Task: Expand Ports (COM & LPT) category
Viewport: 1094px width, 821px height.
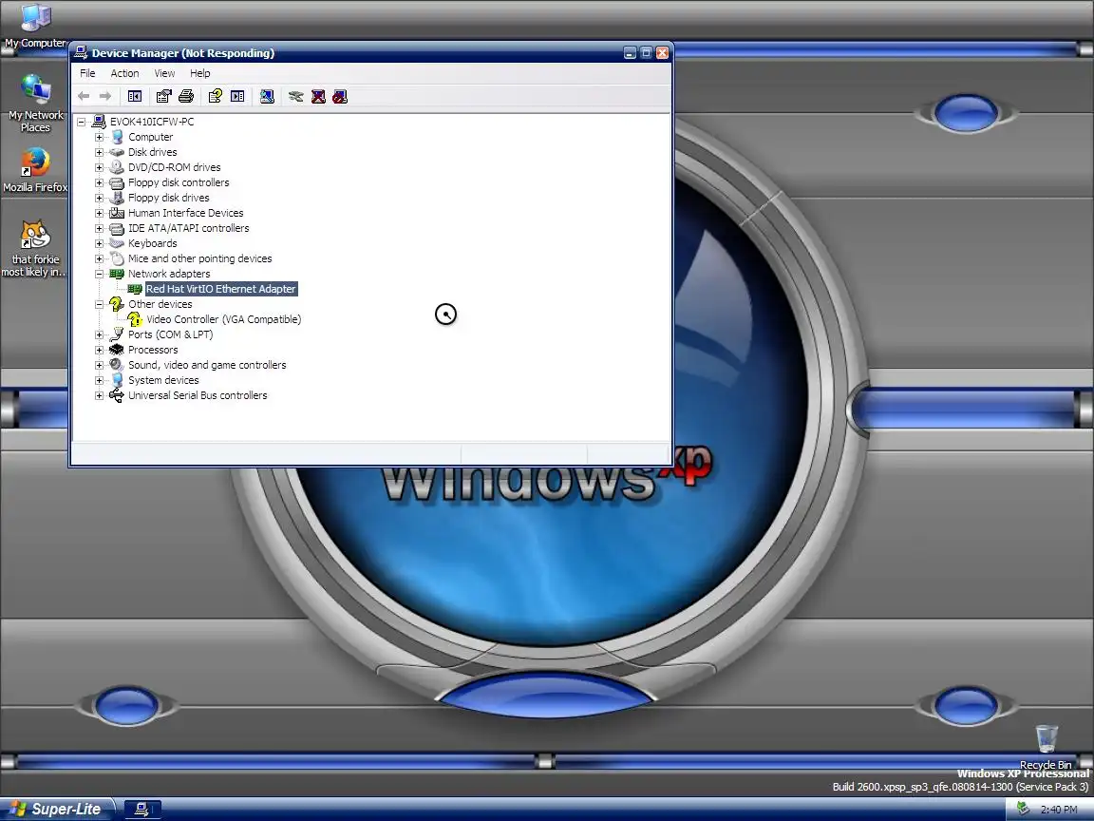Action: coord(99,334)
